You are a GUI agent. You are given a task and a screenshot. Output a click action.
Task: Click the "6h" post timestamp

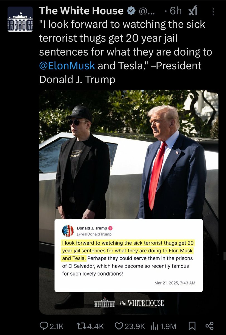point(175,11)
